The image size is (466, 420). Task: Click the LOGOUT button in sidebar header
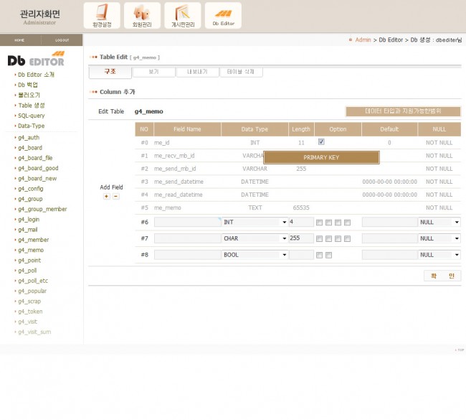(x=62, y=40)
